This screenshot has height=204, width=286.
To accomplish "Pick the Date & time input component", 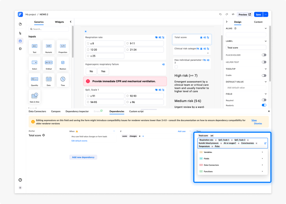I will pos(34,97).
